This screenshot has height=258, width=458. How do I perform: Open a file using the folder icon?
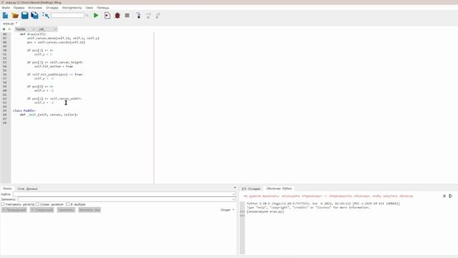[15, 16]
